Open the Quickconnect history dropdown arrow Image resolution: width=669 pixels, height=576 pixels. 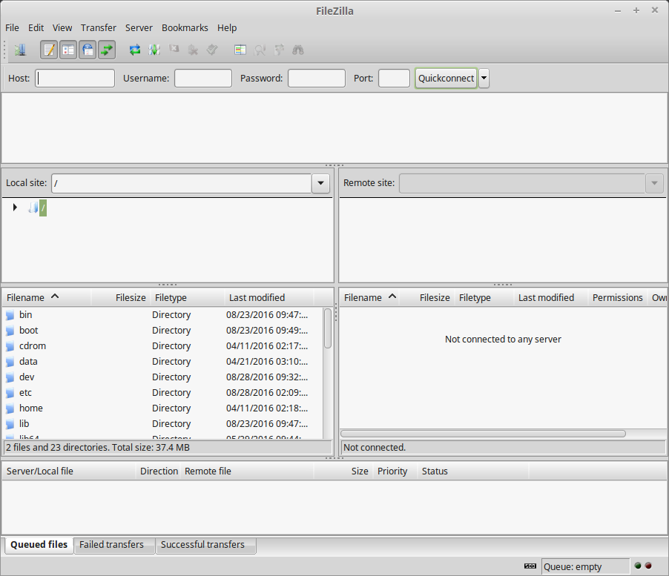[484, 79]
